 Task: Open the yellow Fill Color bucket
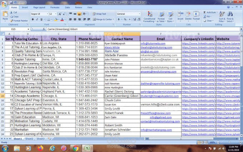pyautogui.click(x=56, y=20)
